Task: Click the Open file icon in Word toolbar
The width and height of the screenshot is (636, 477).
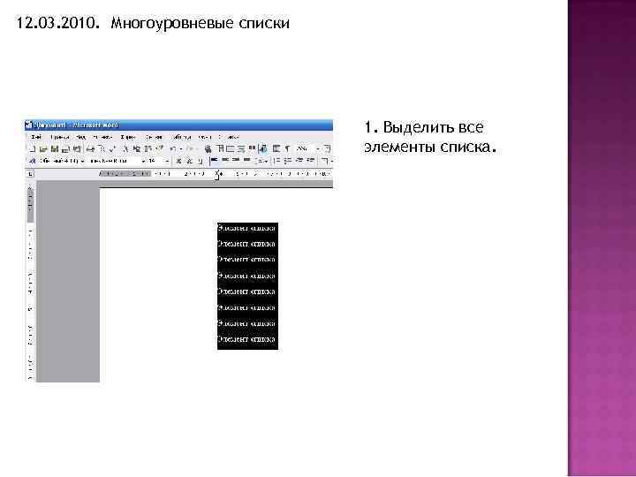Action: [x=43, y=149]
